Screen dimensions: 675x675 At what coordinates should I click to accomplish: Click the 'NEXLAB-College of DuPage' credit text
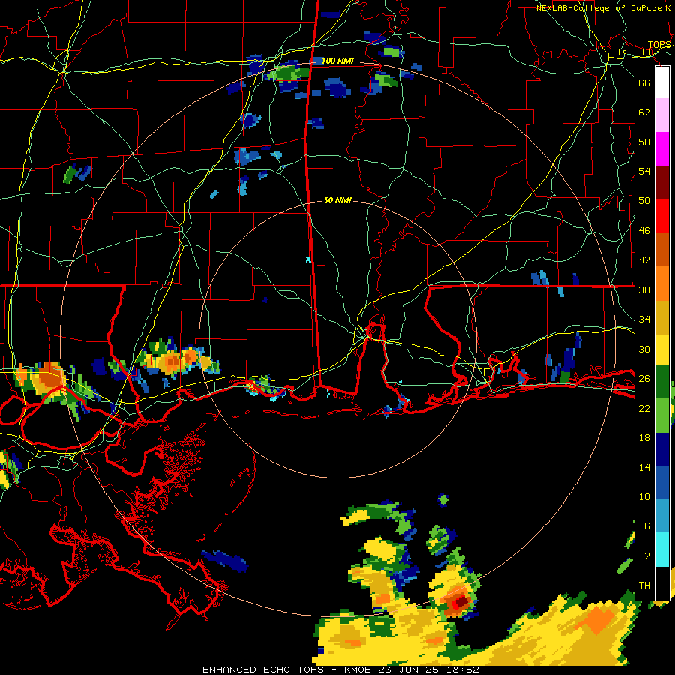coord(600,8)
